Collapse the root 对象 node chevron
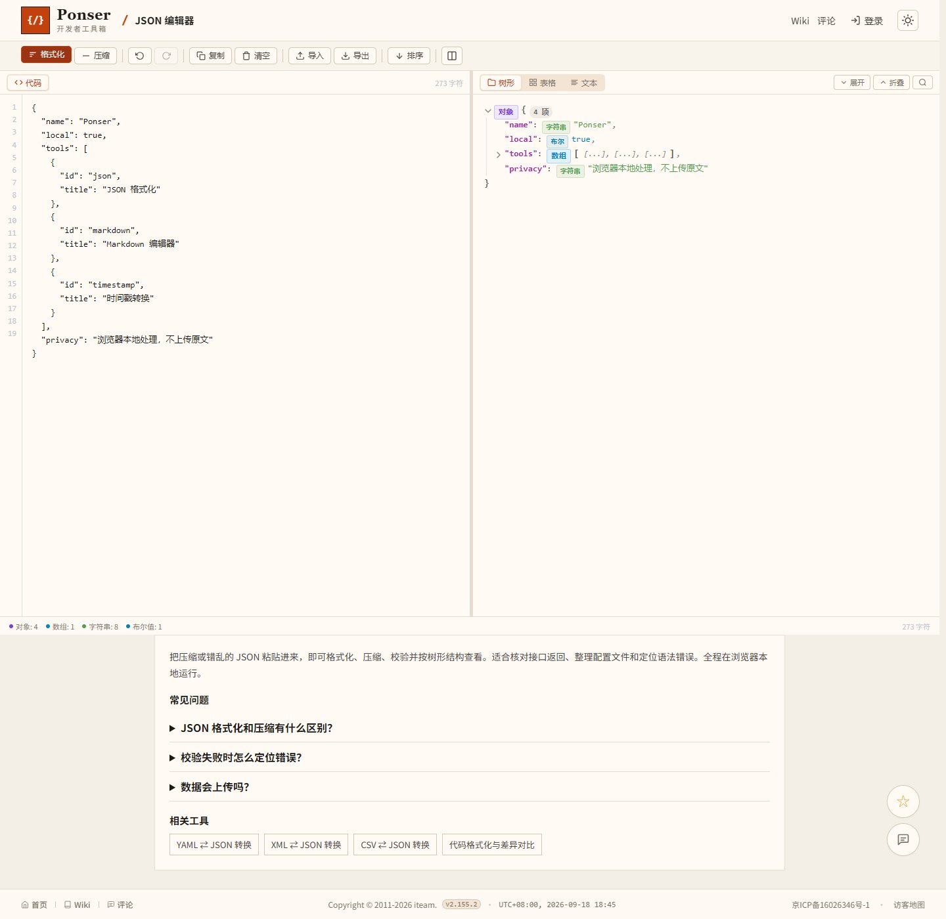 (488, 111)
